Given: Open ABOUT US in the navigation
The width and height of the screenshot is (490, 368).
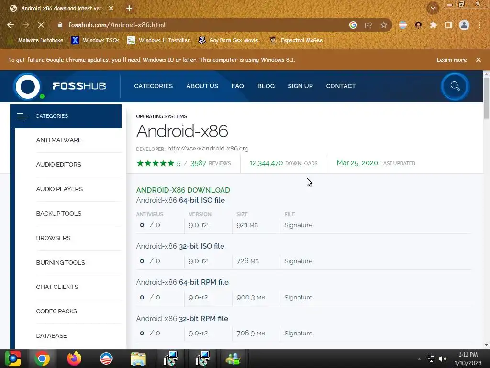Looking at the screenshot, I should click(x=202, y=86).
